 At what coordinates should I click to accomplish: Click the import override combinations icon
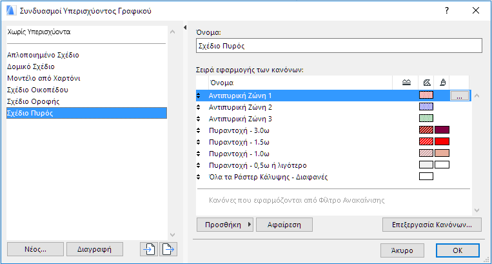pos(148,249)
